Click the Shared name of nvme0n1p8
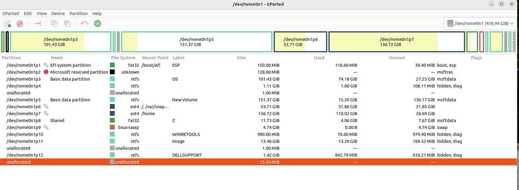The width and height of the screenshot is (519, 190). 57,120
